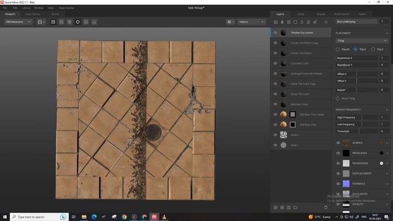This screenshot has height=221, width=393.
Task: Toggle visibility of Solid 1 layer
Action: (x=276, y=145)
